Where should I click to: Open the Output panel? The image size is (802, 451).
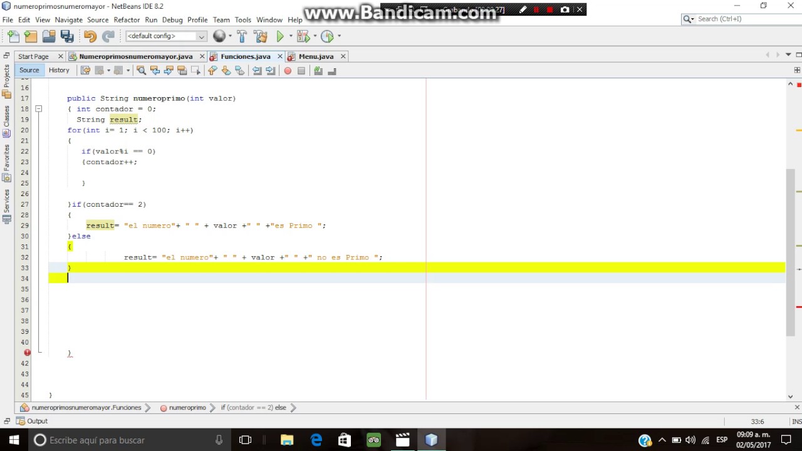[32, 421]
